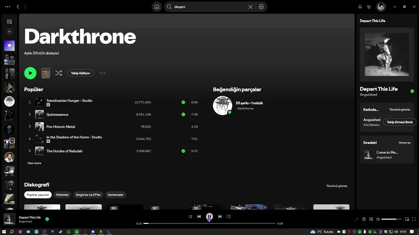The width and height of the screenshot is (419, 235).
Task: Seek in the song progress bar
Action: (x=209, y=224)
